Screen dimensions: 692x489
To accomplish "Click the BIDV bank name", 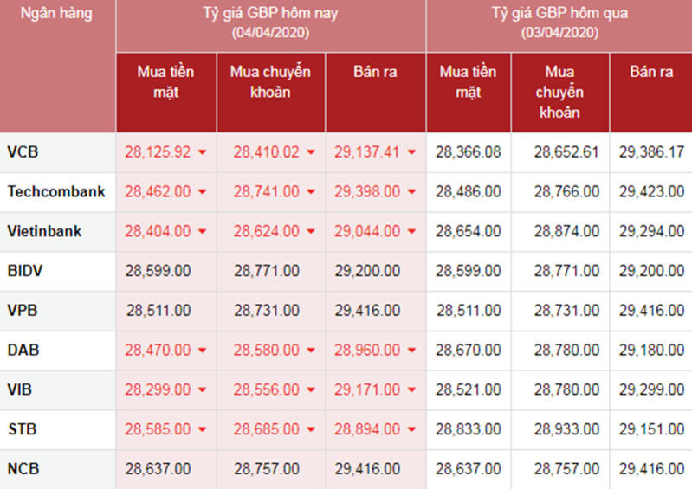I will click(x=25, y=271).
